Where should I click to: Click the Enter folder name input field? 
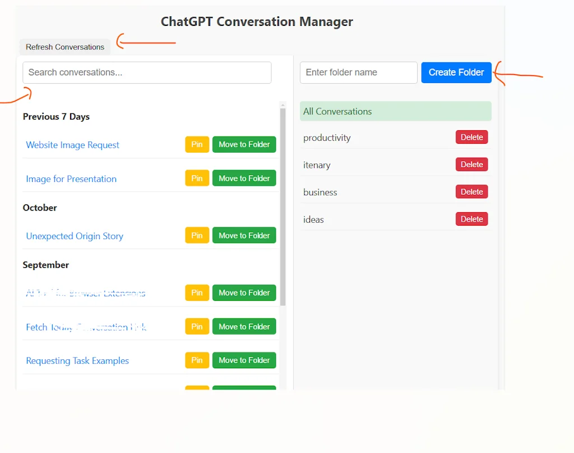(x=358, y=72)
